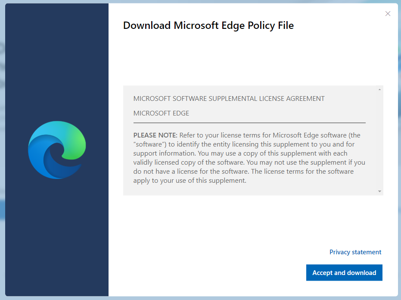The height and width of the screenshot is (300, 401).
Task: Click the license box scroll-up arrow
Action: click(379, 89)
